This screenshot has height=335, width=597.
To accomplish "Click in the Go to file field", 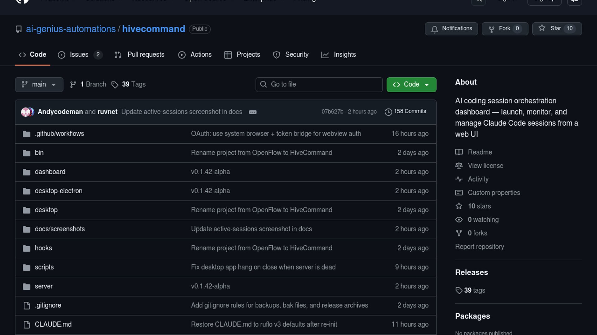I will [x=319, y=84].
